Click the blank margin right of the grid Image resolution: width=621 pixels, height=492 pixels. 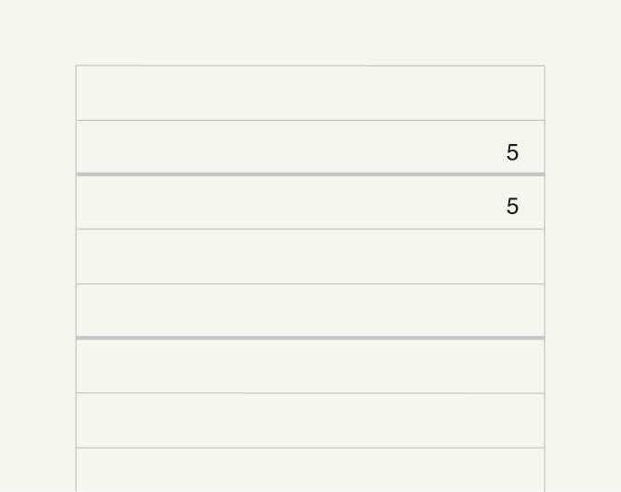(x=583, y=277)
